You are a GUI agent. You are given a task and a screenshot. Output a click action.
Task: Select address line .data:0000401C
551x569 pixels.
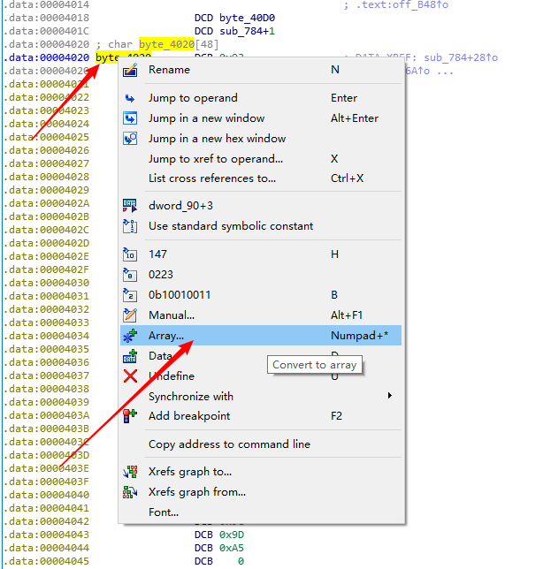(47, 31)
